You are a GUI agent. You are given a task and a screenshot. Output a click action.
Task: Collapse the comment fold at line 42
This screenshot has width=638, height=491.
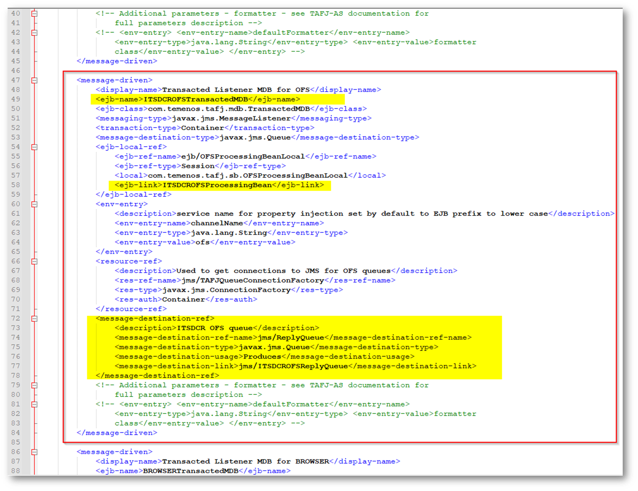[x=34, y=33]
